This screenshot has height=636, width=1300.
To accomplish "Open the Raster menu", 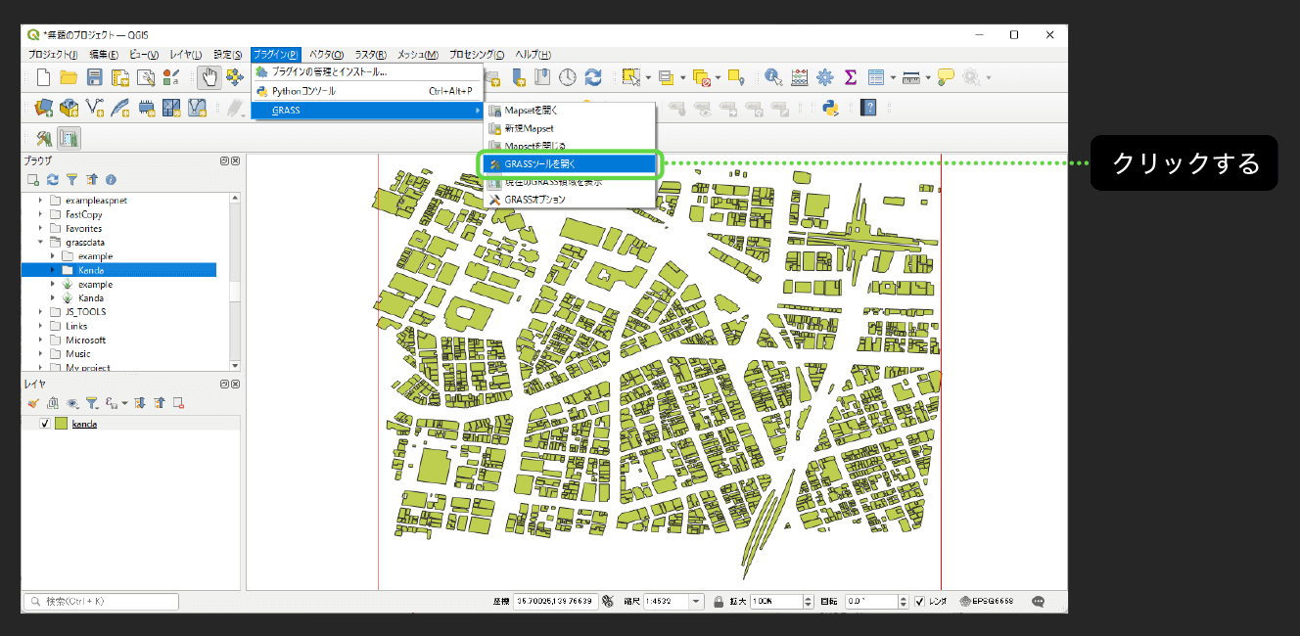I will (x=370, y=55).
